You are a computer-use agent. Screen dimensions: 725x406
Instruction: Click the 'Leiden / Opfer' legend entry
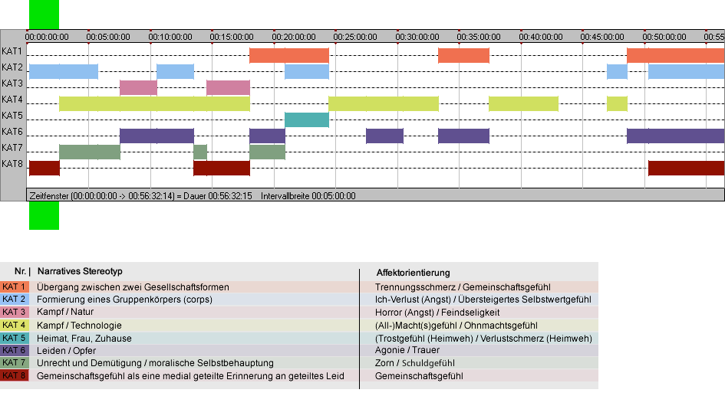tap(66, 351)
